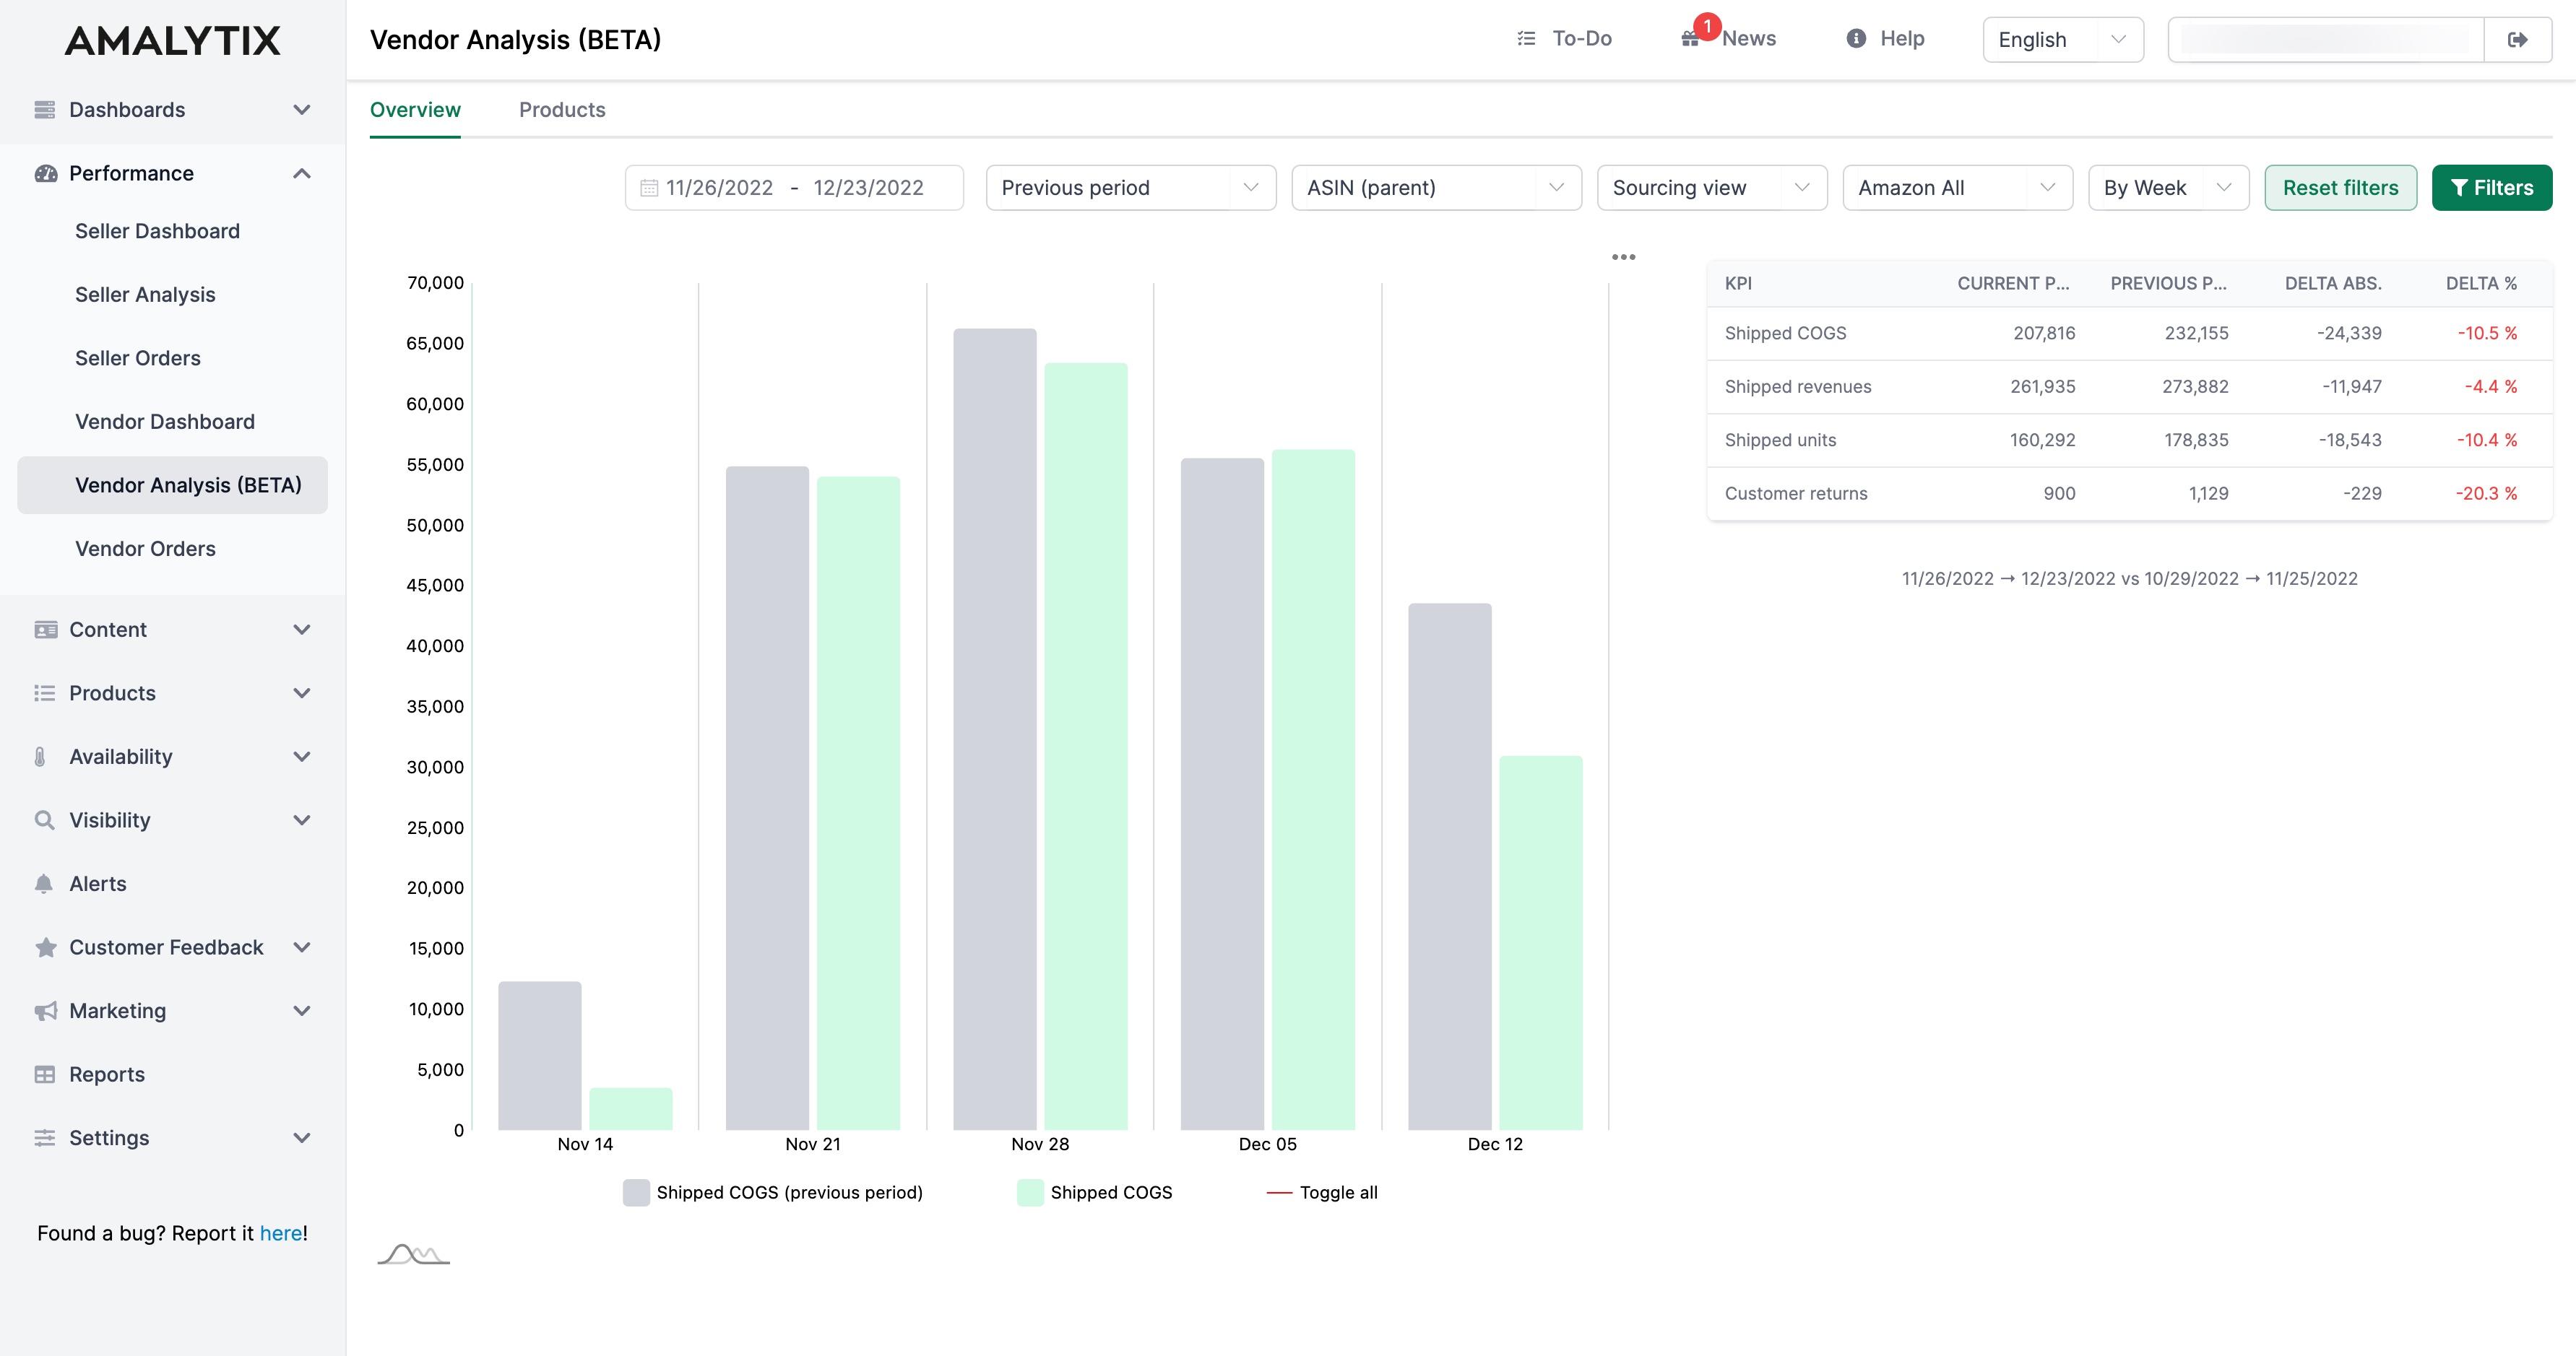Switch to the Products tab
The image size is (2576, 1356).
click(x=562, y=110)
